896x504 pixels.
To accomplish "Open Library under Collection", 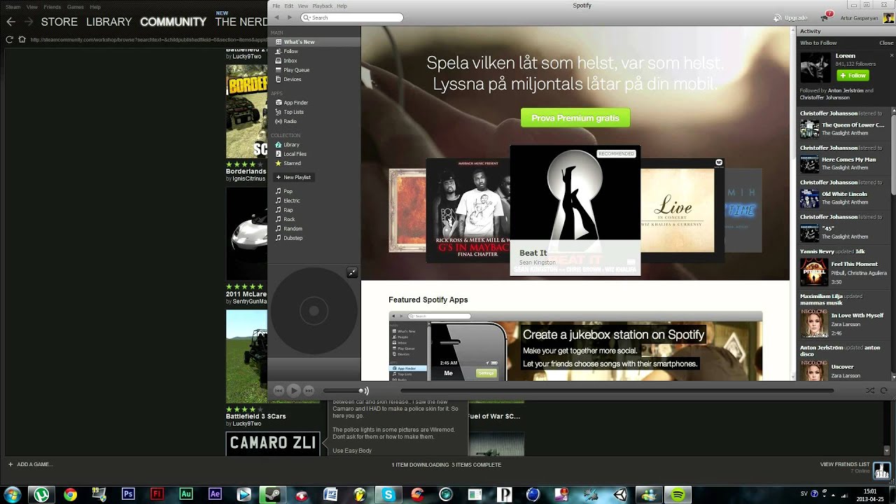I will coord(314,145).
